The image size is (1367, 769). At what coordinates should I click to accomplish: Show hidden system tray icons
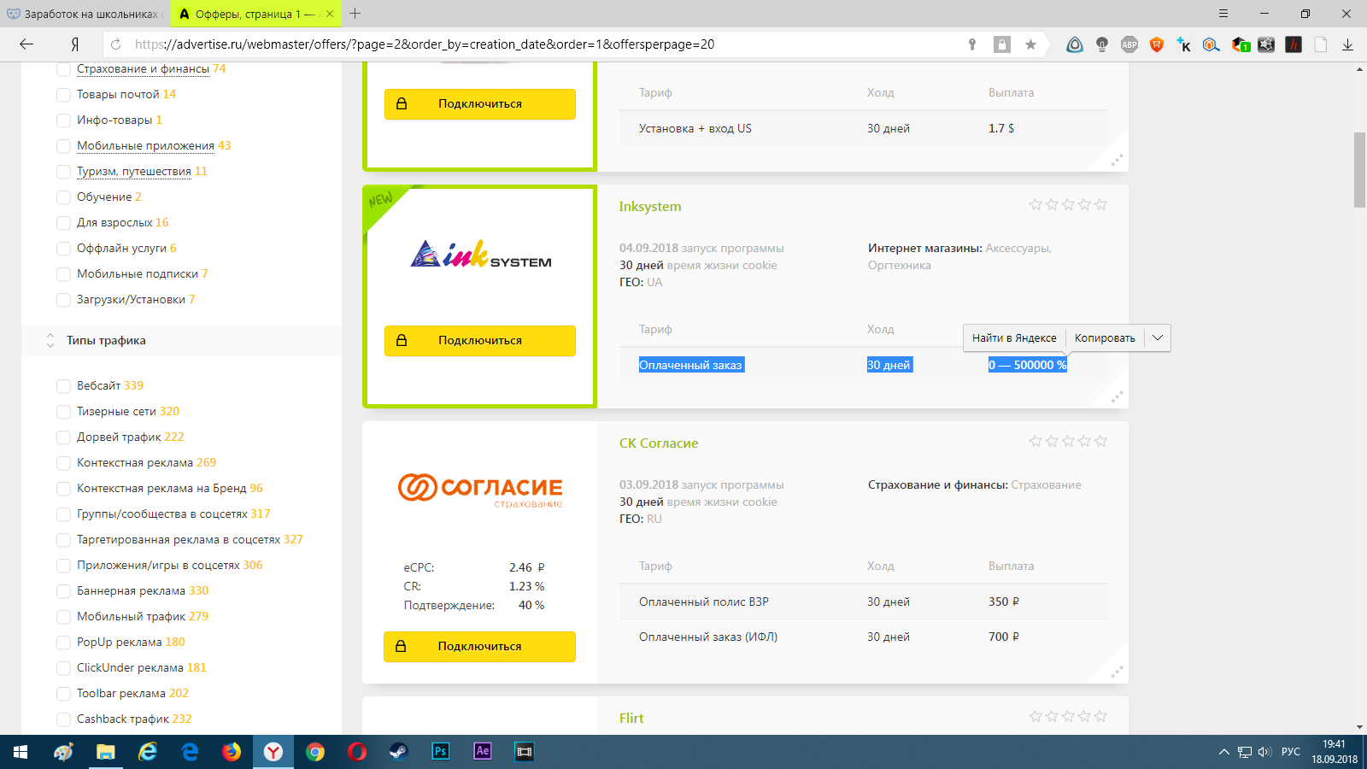pos(1223,752)
